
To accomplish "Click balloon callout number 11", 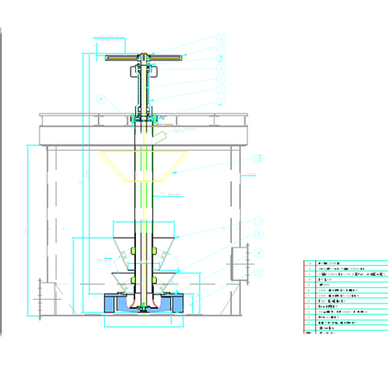I will pyautogui.click(x=221, y=48).
